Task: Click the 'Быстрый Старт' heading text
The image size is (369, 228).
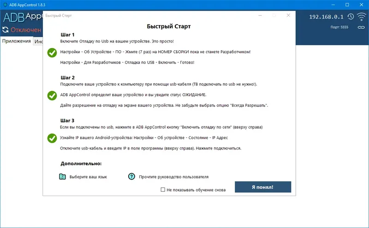Action: (x=169, y=26)
